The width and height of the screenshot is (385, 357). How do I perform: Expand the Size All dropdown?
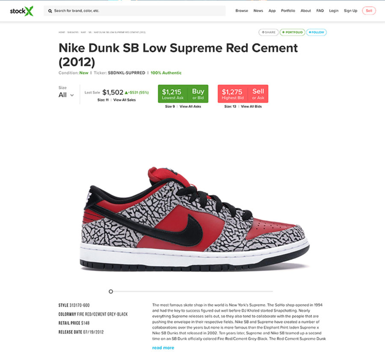coord(66,95)
